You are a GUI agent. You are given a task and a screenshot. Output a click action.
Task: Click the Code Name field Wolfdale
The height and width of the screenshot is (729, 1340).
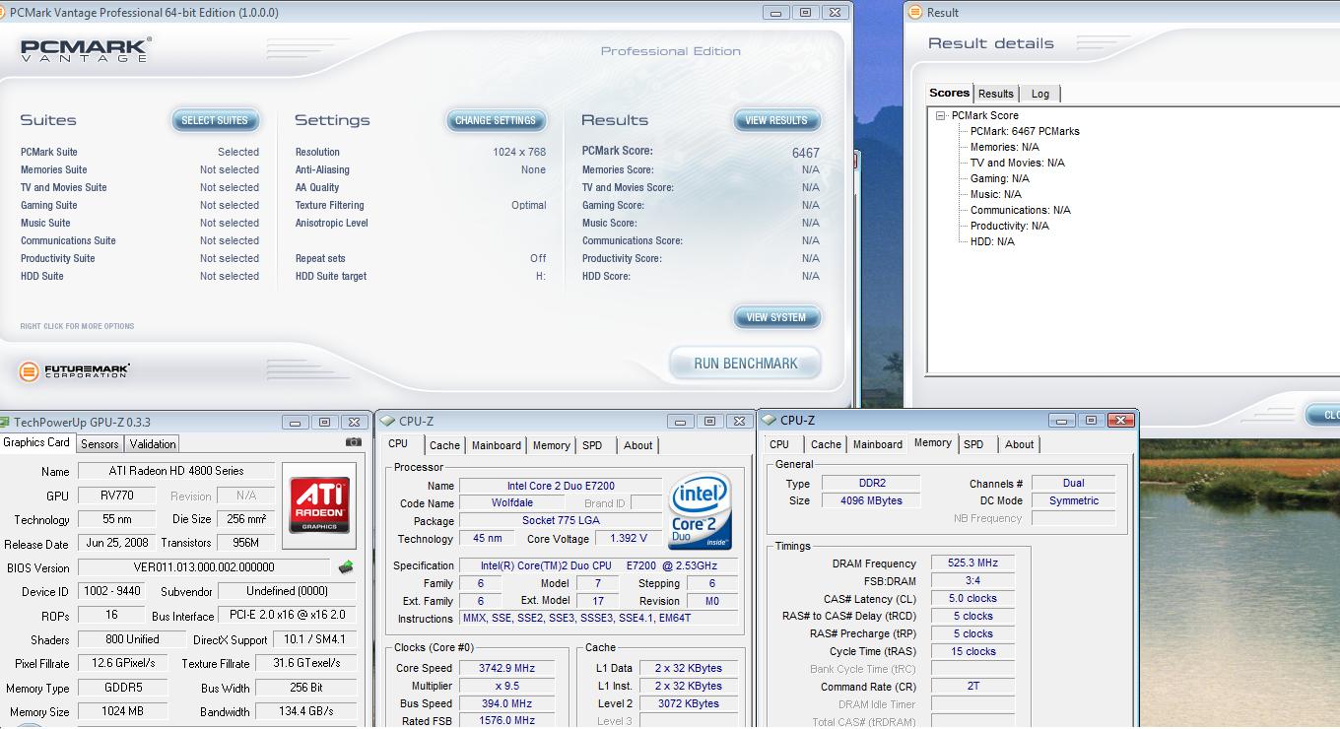[511, 502]
